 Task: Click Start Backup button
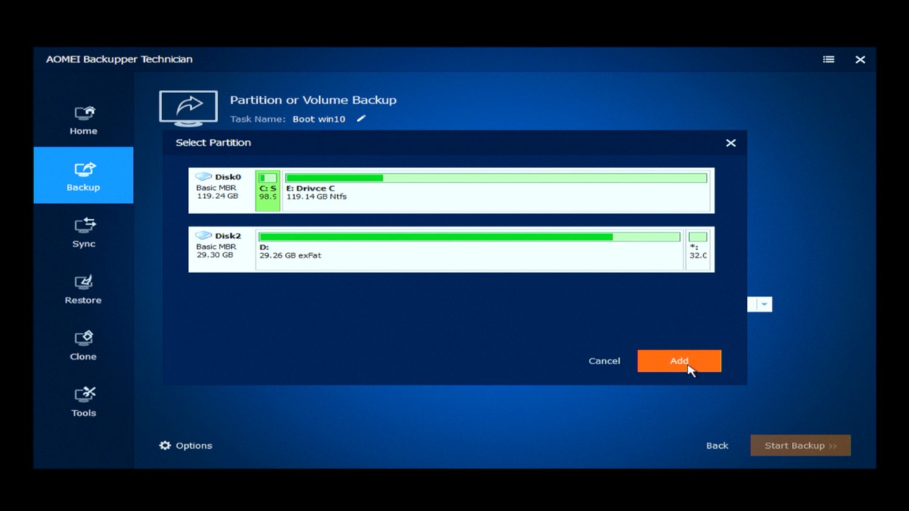(801, 446)
